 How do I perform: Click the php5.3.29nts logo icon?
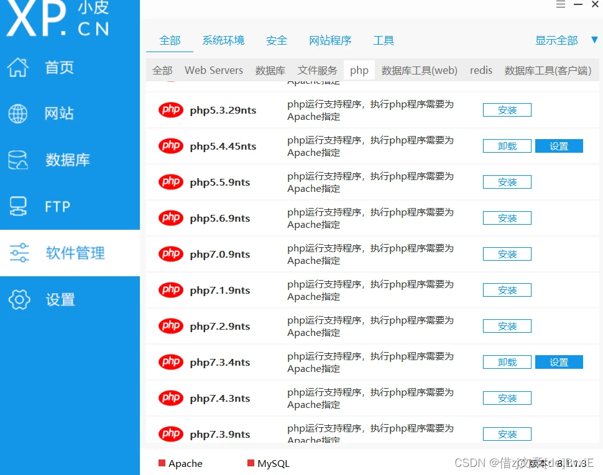[x=171, y=110]
